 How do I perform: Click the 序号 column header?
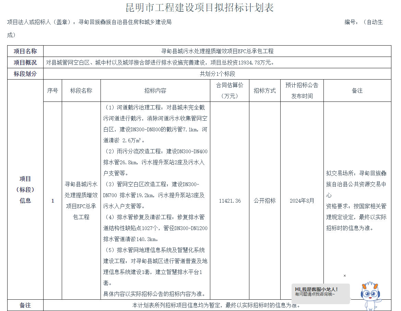(x=53, y=91)
